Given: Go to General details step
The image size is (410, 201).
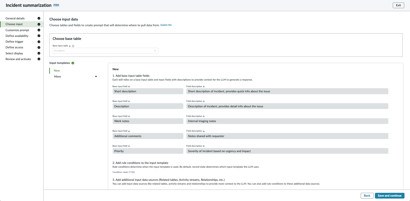Looking at the screenshot, I should (15, 18).
